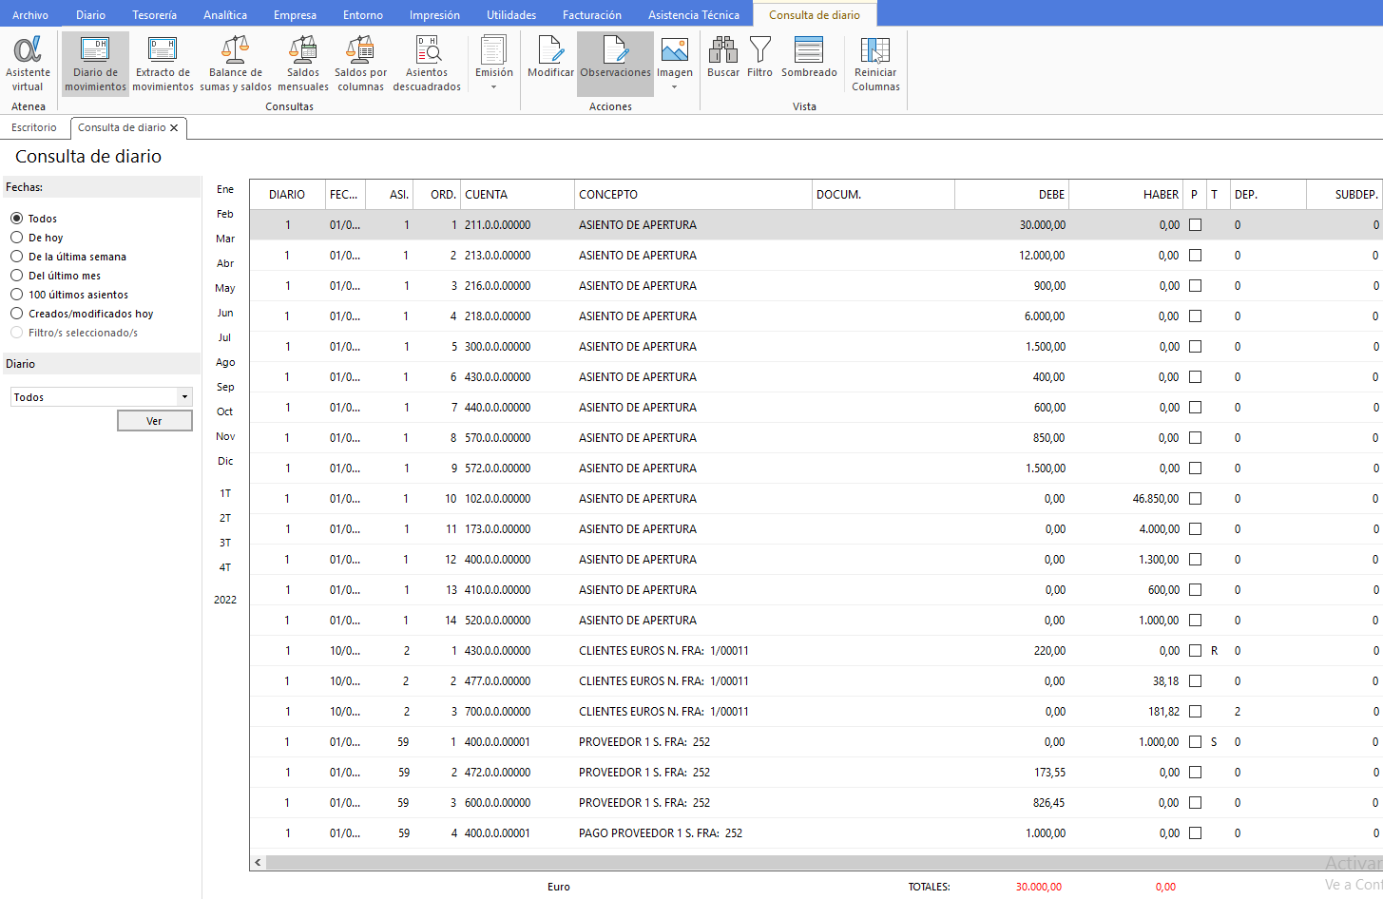Filter by fourth quarter 4T
Screen dimensions: 1383x899
[225, 567]
